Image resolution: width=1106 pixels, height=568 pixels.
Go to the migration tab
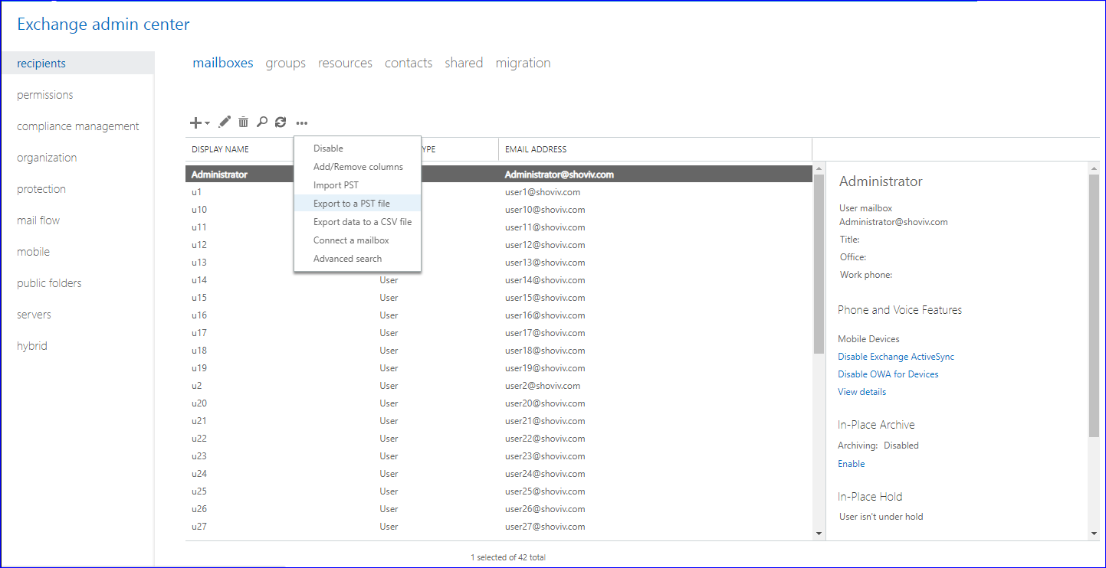click(x=523, y=63)
